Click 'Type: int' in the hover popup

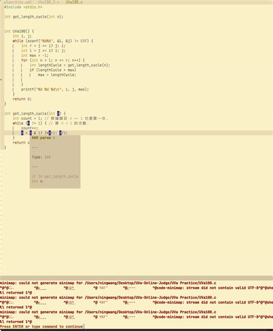41,157
